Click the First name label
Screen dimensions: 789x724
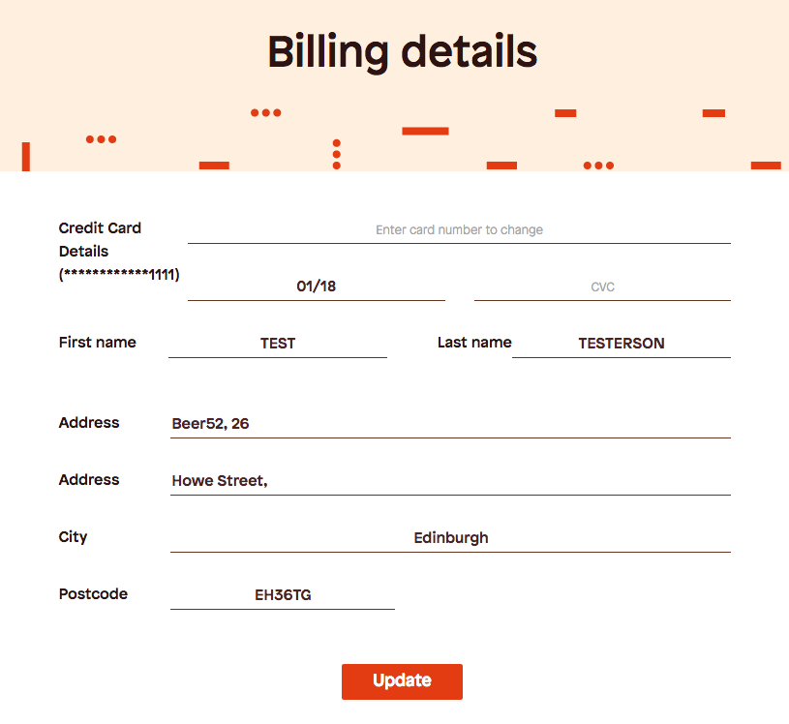coord(98,343)
